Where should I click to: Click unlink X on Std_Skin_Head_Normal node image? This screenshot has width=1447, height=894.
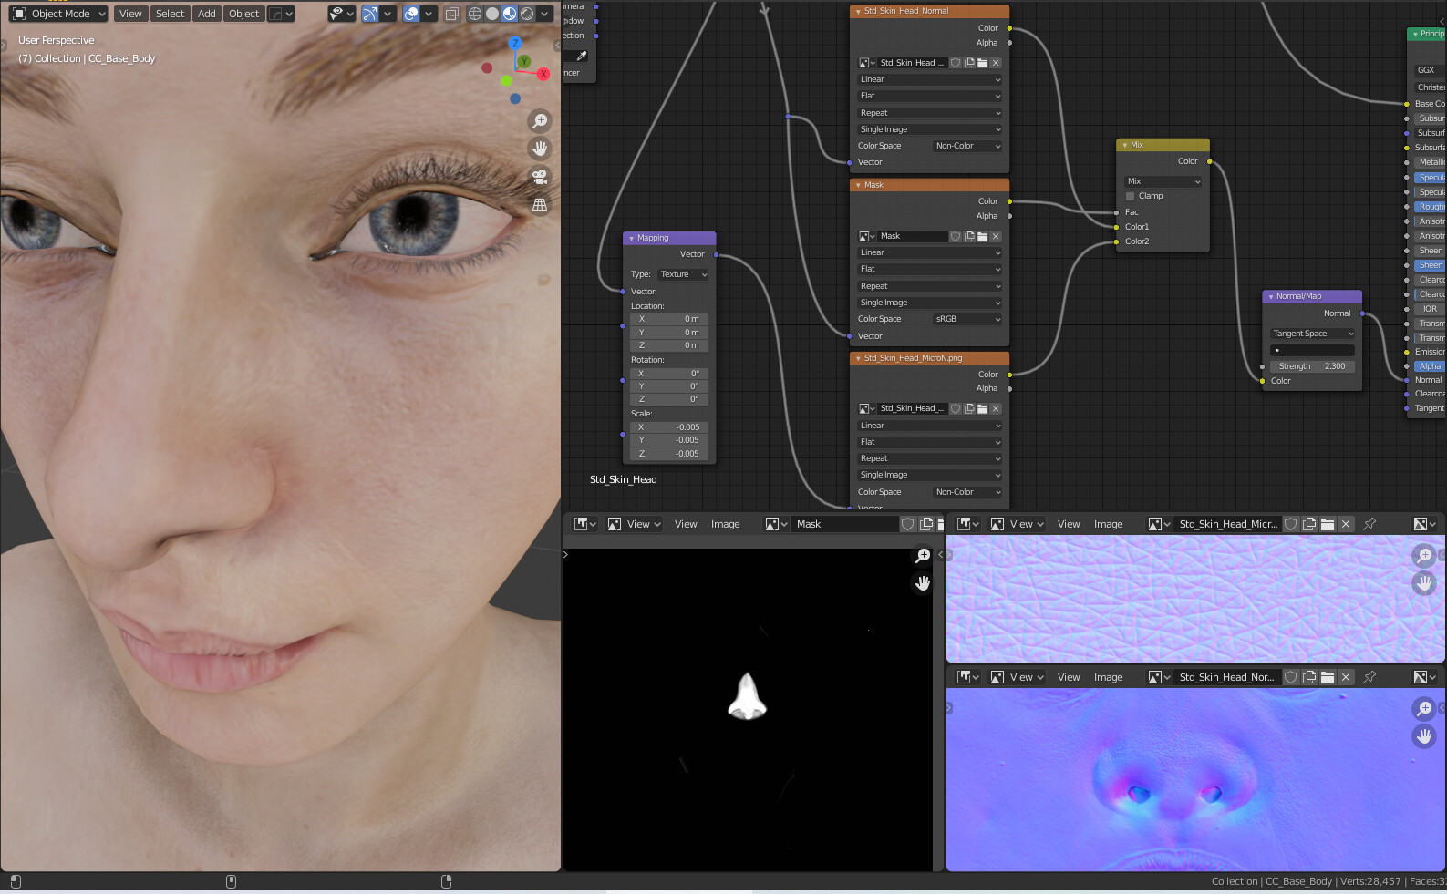click(996, 63)
